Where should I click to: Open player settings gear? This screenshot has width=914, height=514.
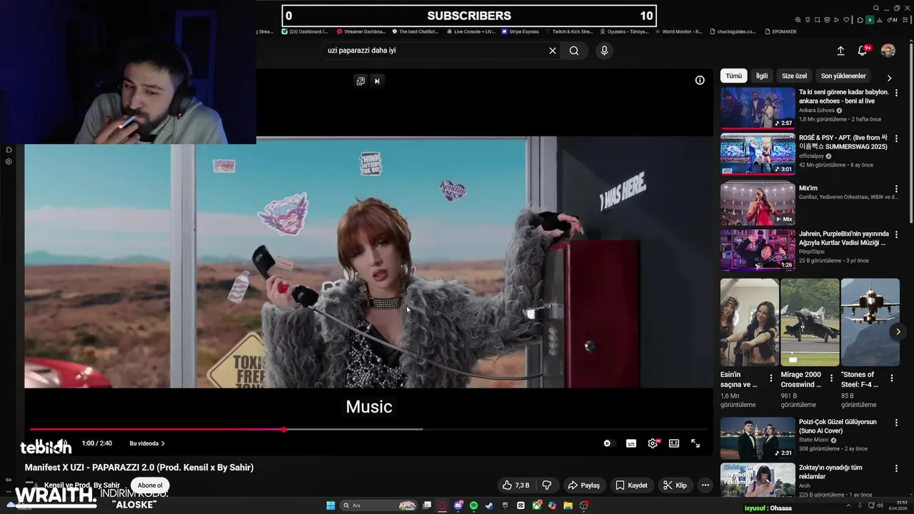coord(653,443)
